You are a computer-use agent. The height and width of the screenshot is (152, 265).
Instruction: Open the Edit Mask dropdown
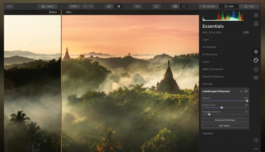click(225, 126)
